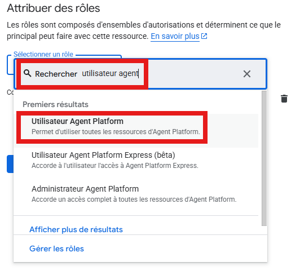
Task: Click the Premiers résultats section heading
Action: (55, 104)
